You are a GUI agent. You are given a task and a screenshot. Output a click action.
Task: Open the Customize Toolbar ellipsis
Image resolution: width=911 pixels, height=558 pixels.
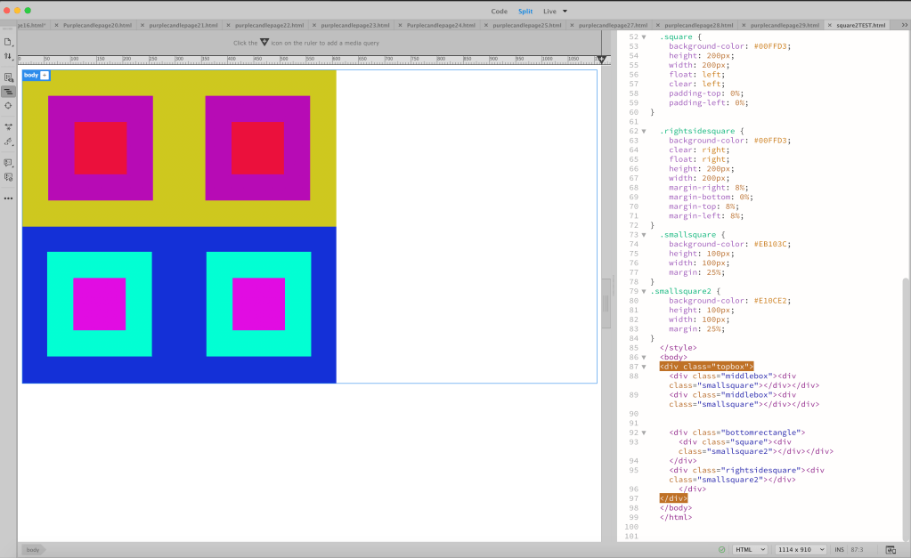[8, 198]
